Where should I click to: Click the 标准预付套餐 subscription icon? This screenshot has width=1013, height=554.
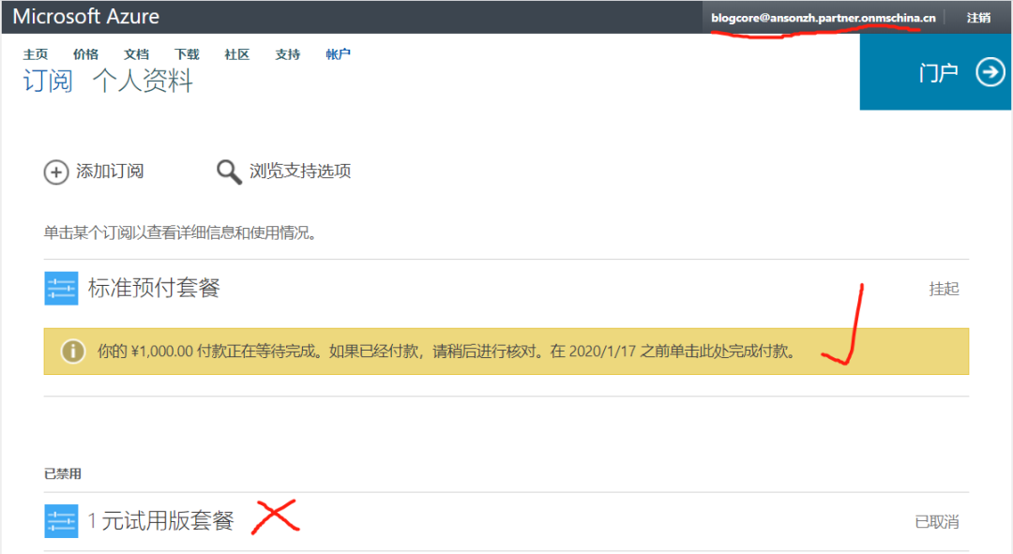[x=61, y=288]
